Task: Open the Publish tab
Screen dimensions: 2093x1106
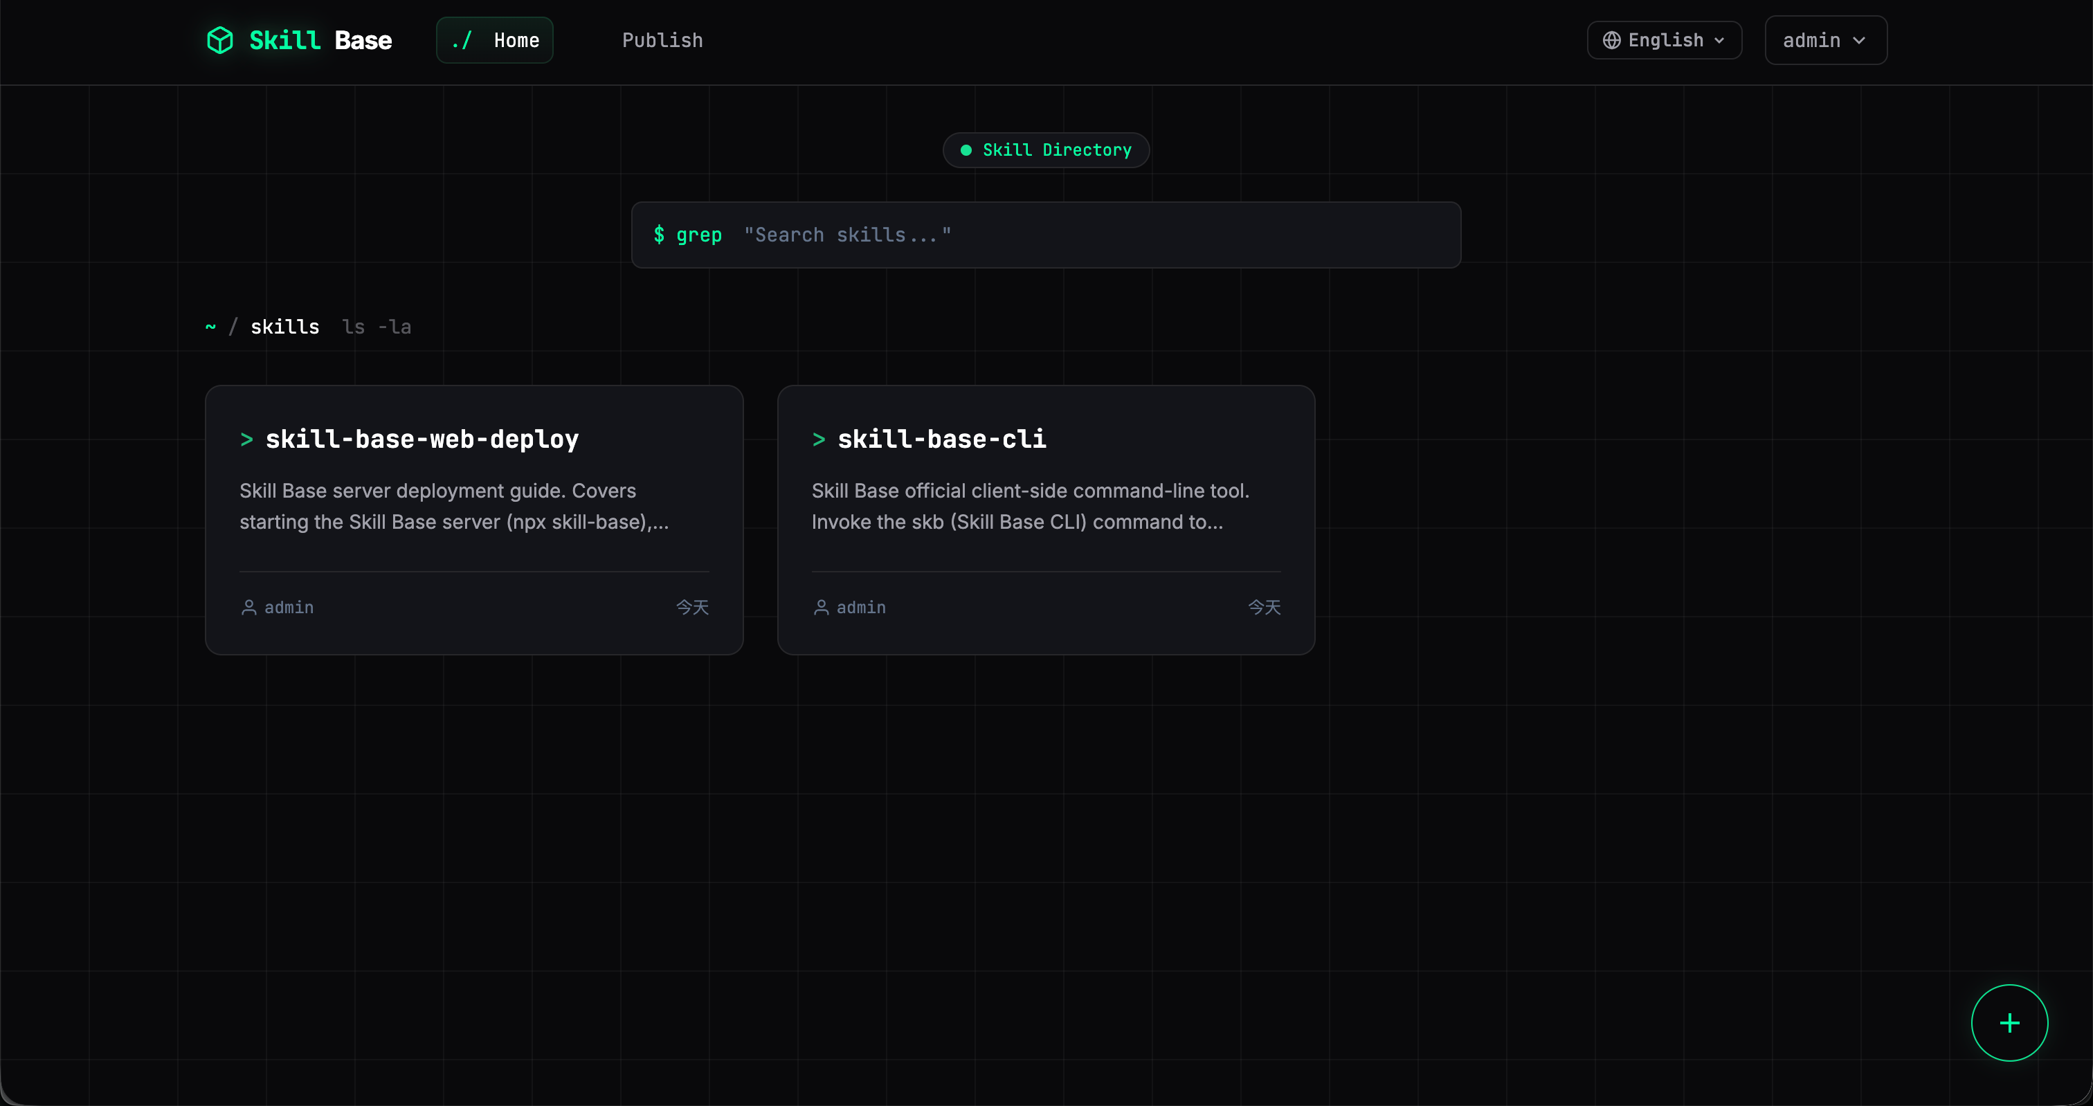Action: [x=662, y=40]
